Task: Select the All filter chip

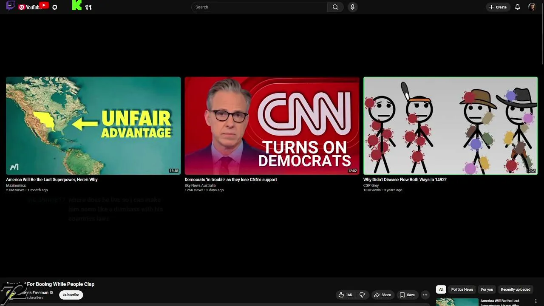Action: point(441,289)
